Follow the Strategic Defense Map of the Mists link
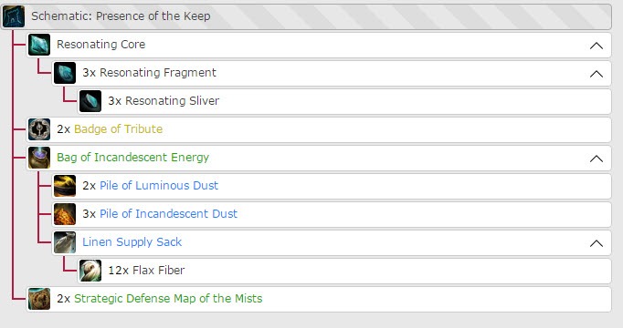Screen dimensions: 623x328 (168, 298)
